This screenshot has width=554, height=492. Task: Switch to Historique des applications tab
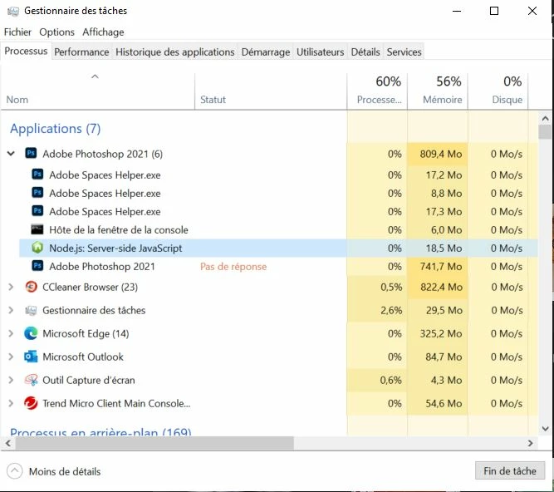click(175, 52)
